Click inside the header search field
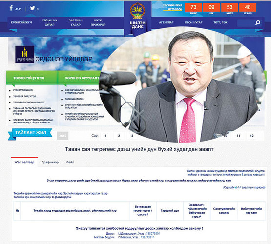Screen dimensions: 271x244 pyautogui.click(x=246, y=23)
